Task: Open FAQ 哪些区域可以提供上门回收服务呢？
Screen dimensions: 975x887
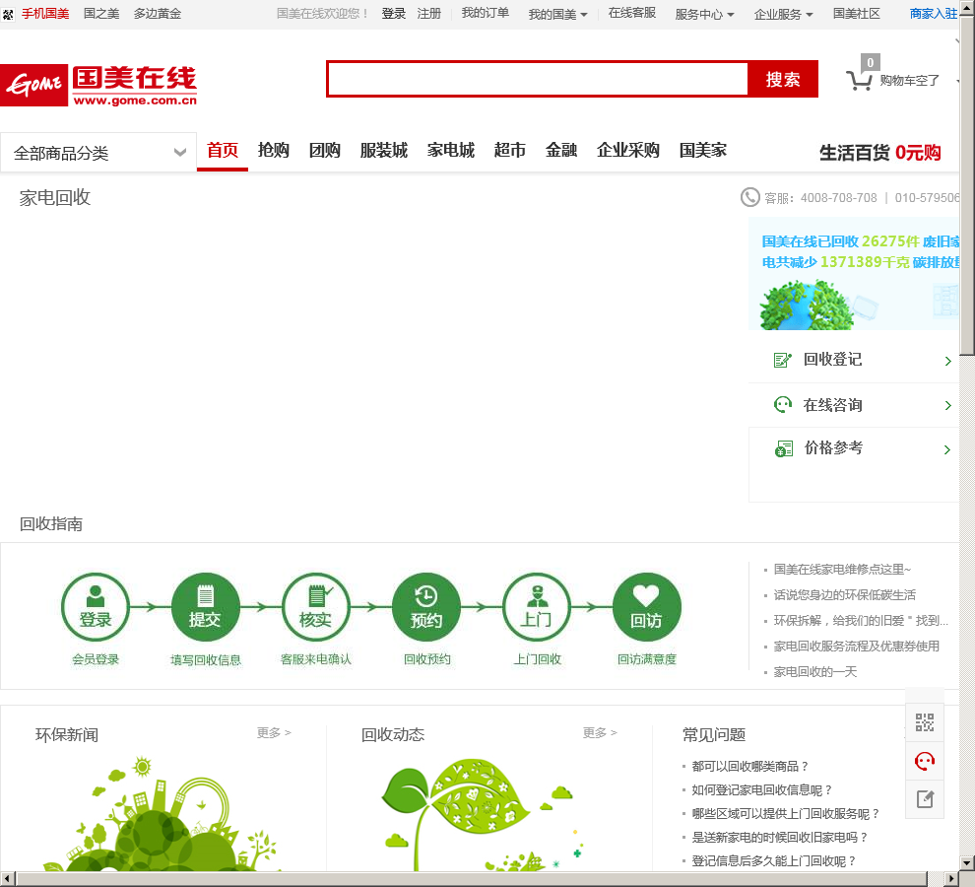Action: pos(785,813)
